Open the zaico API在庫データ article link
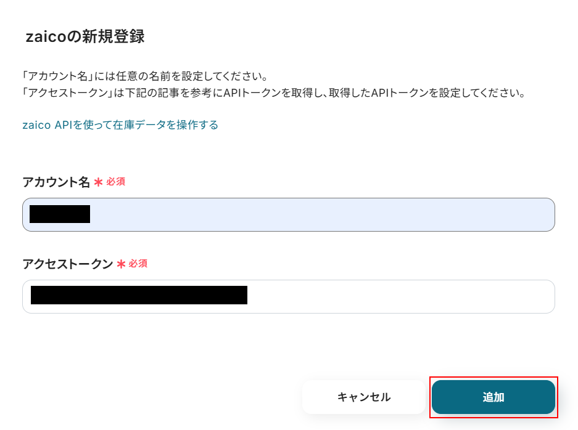The height and width of the screenshot is (430, 578). point(120,125)
